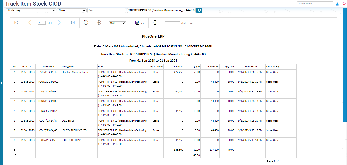Click back to parent report icon
Viewport: 347px width, 165px height.
[99, 23]
